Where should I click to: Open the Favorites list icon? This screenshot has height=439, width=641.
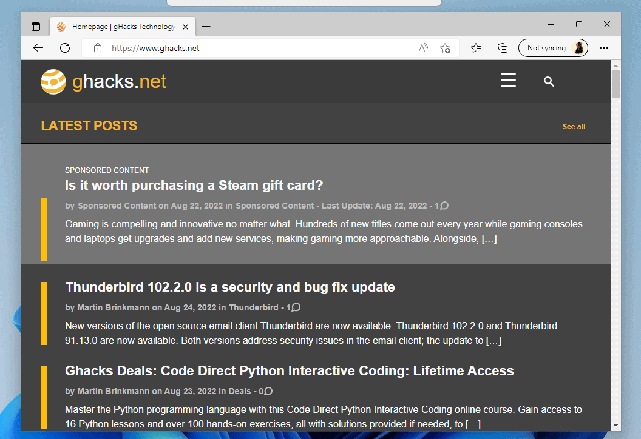[x=476, y=48]
